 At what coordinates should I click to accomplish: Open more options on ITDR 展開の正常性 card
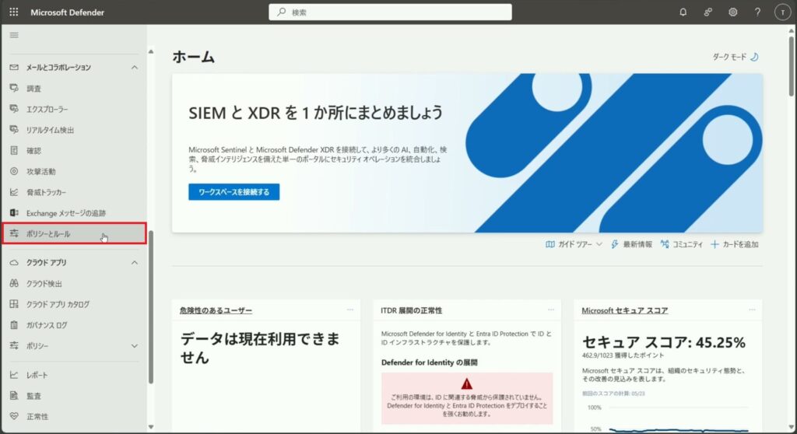click(x=551, y=310)
